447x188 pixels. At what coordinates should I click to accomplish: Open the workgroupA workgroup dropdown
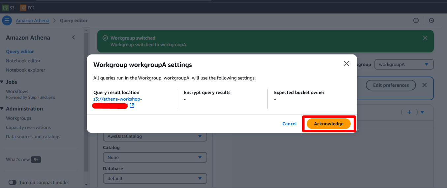click(404, 64)
